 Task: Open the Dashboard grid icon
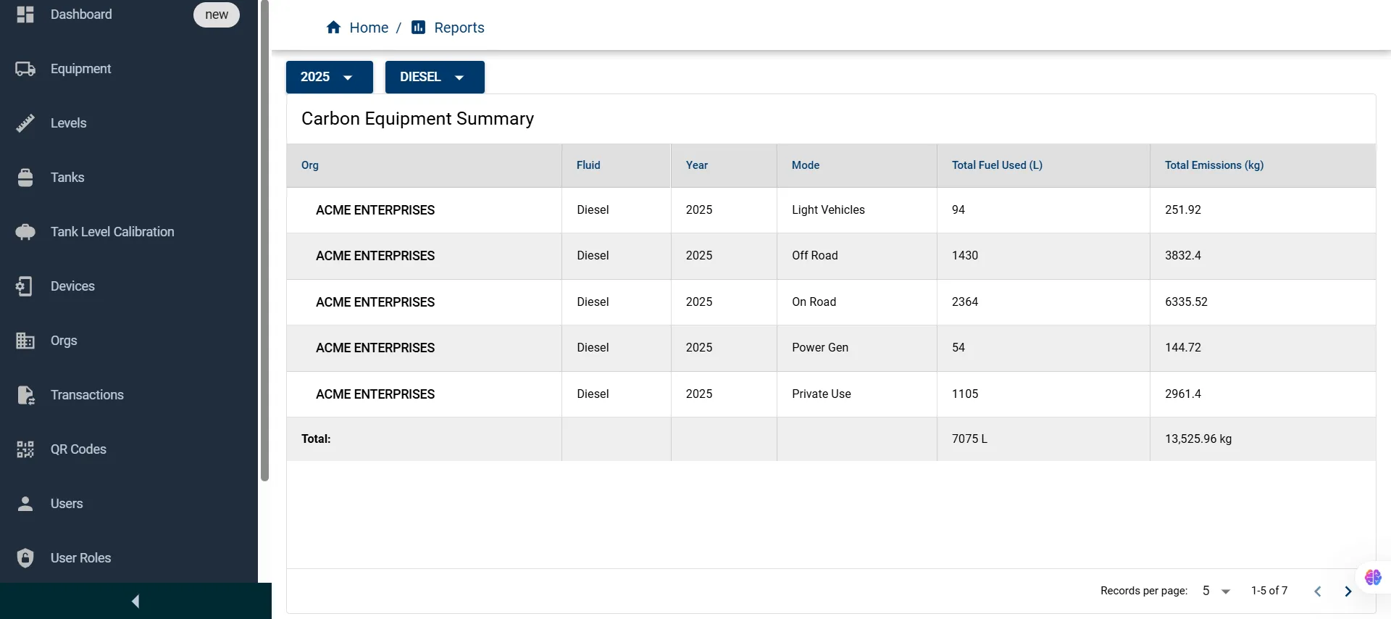[25, 14]
